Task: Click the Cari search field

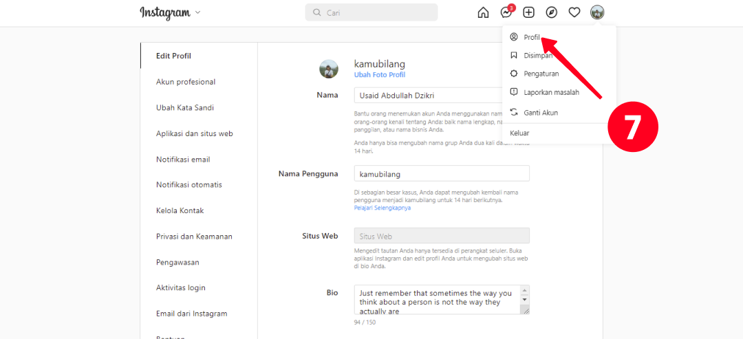Action: pos(371,12)
